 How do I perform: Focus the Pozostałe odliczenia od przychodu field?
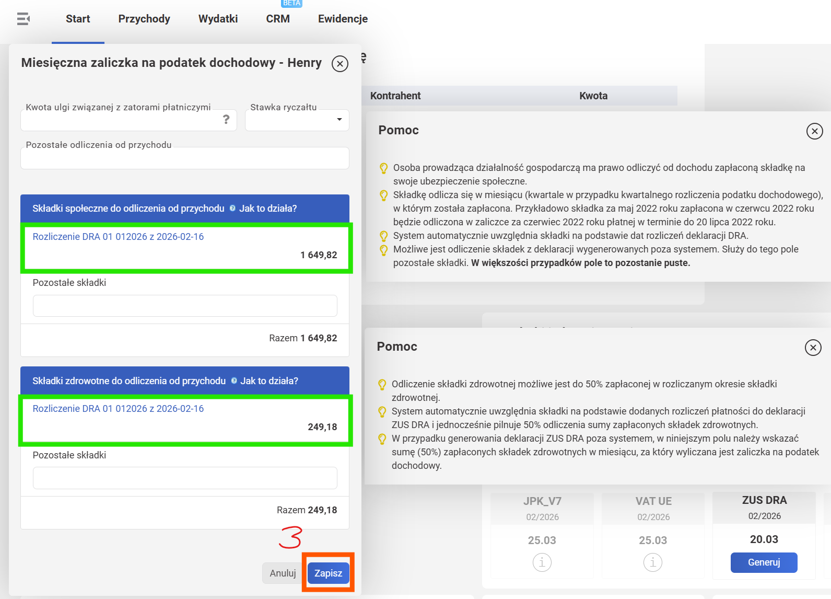(x=184, y=159)
